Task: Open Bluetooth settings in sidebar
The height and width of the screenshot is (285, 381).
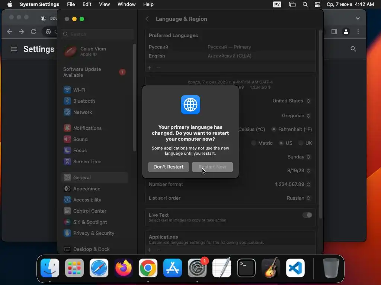Action: [x=95, y=101]
